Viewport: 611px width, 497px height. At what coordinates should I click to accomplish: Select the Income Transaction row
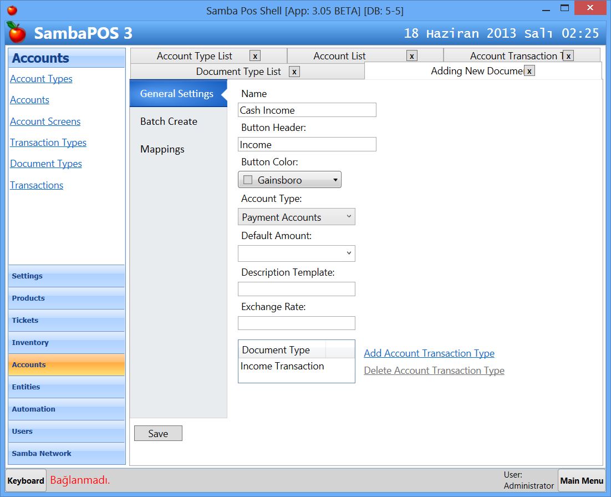(x=281, y=366)
